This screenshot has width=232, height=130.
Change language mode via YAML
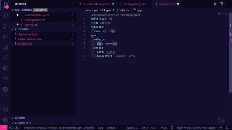click(163, 127)
